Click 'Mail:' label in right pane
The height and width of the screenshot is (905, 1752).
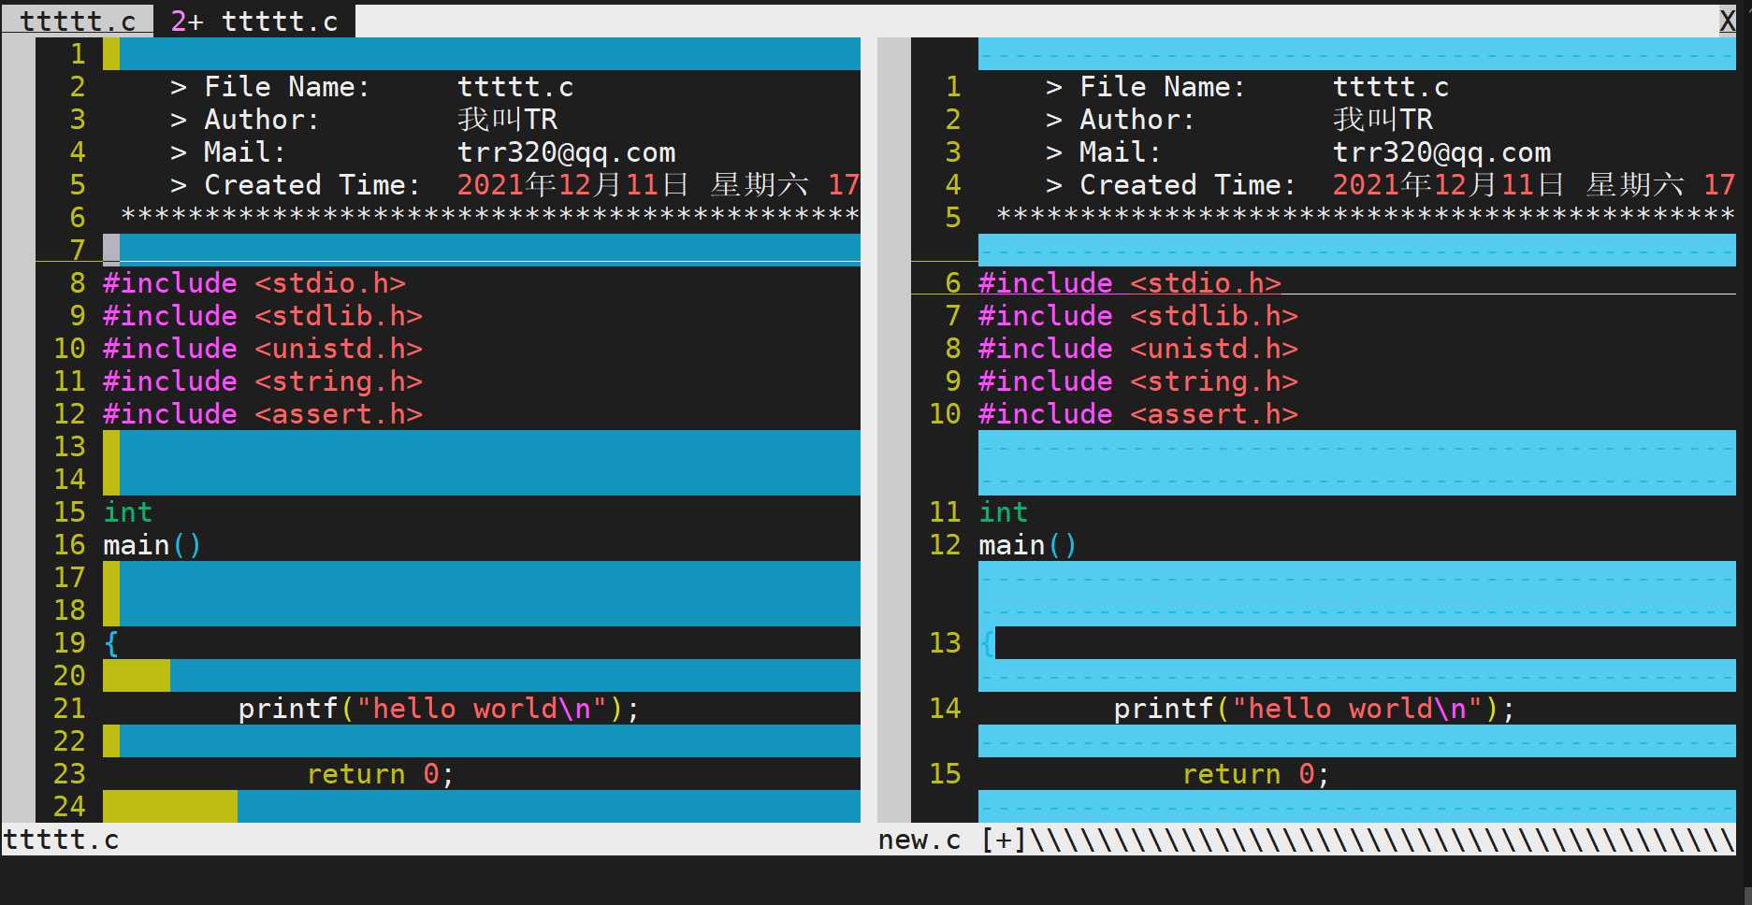(x=1121, y=152)
